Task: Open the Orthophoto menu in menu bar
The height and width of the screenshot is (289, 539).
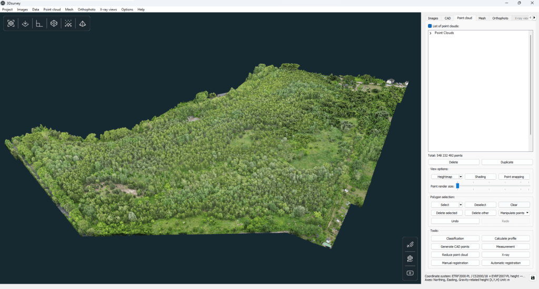Action: [86, 9]
